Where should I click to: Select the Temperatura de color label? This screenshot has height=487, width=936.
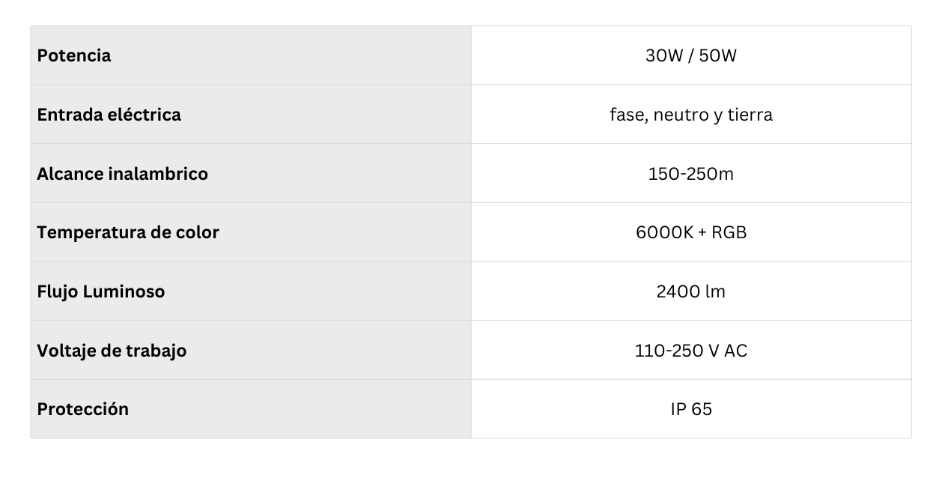[128, 232]
